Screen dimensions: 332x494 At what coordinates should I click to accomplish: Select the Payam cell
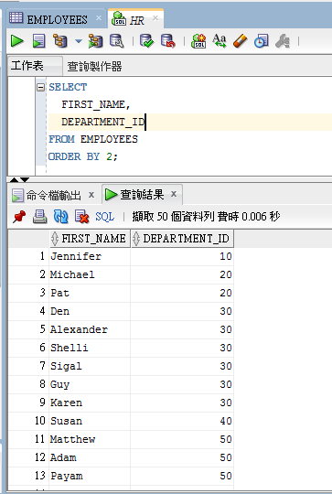click(x=90, y=476)
